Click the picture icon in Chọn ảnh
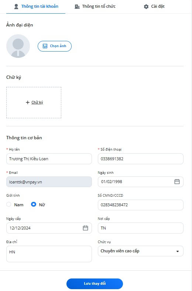The width and height of the screenshot is (192, 291). coord(45,46)
